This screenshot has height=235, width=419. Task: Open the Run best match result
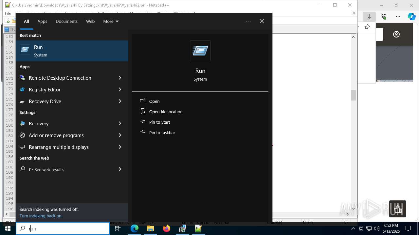pos(72,51)
